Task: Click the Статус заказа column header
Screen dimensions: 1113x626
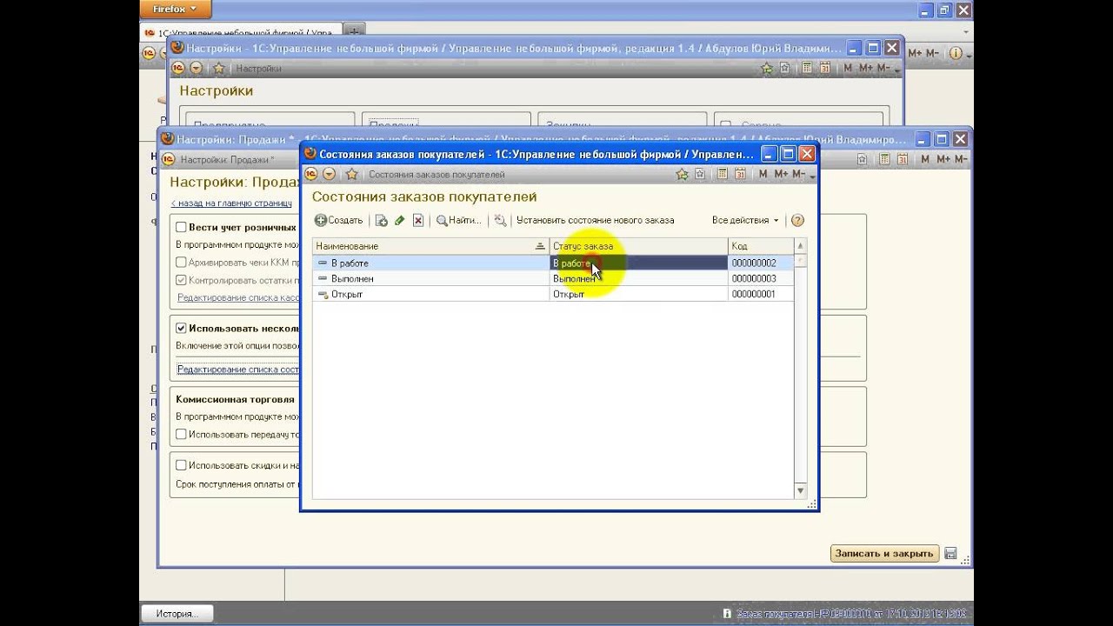Action: tap(638, 246)
